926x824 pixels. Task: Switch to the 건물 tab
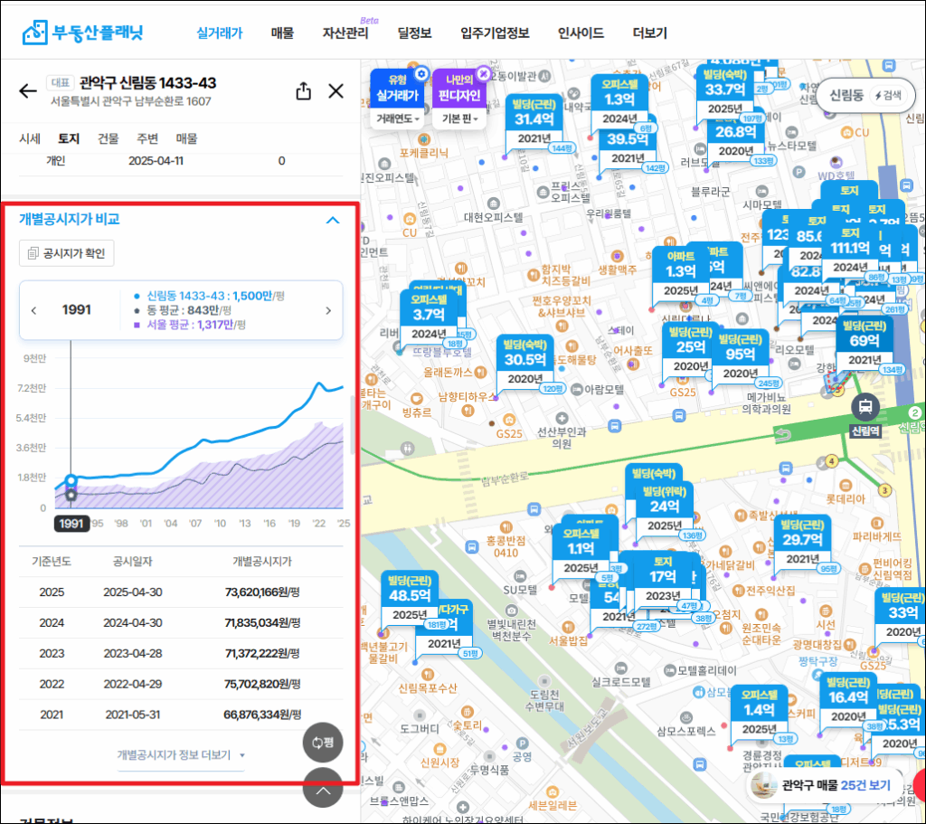109,138
